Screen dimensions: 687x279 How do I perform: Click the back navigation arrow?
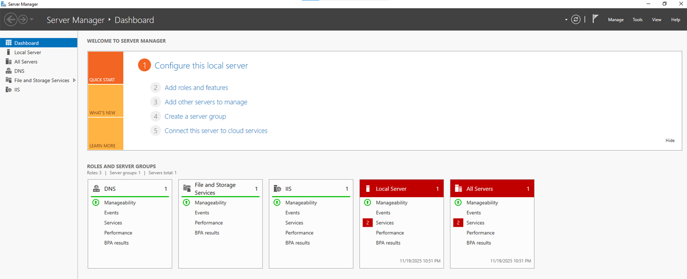point(10,20)
